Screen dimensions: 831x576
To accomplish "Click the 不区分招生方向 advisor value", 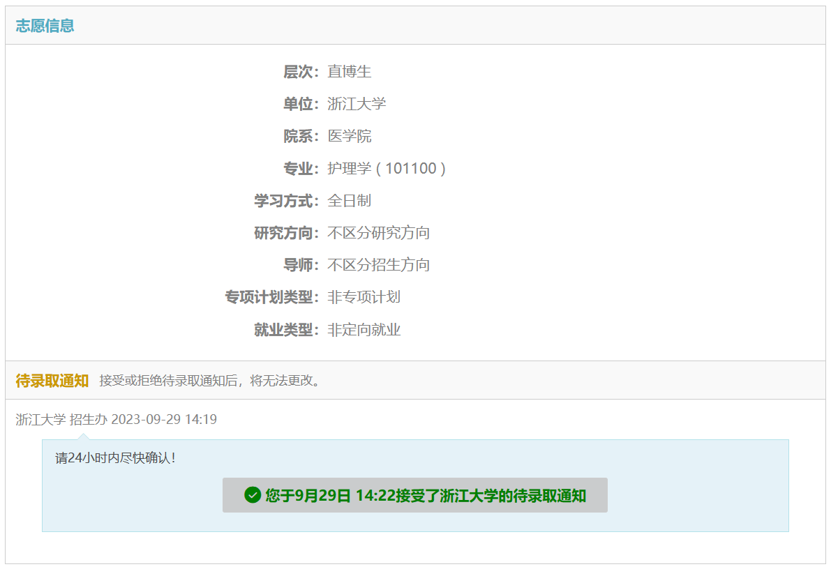I will 379,265.
